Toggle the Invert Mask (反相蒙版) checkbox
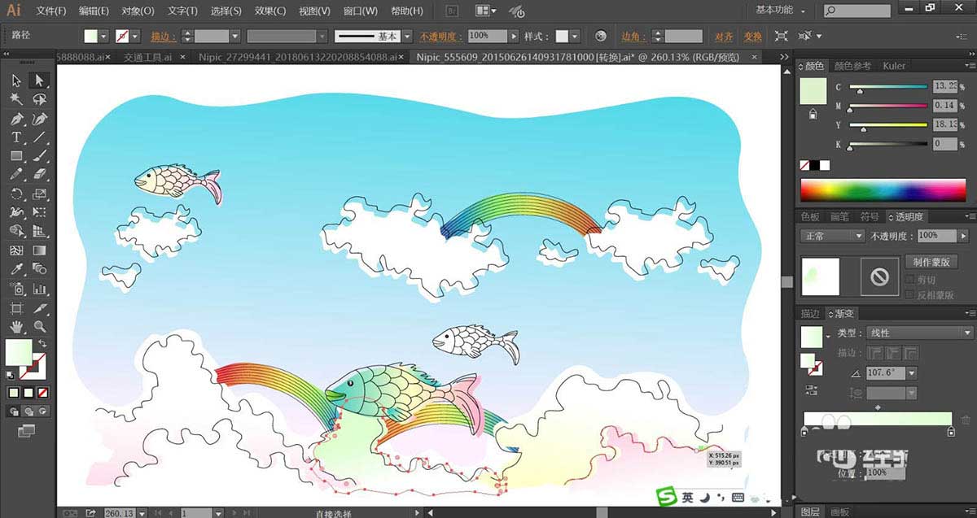This screenshot has width=977, height=518. [x=910, y=295]
